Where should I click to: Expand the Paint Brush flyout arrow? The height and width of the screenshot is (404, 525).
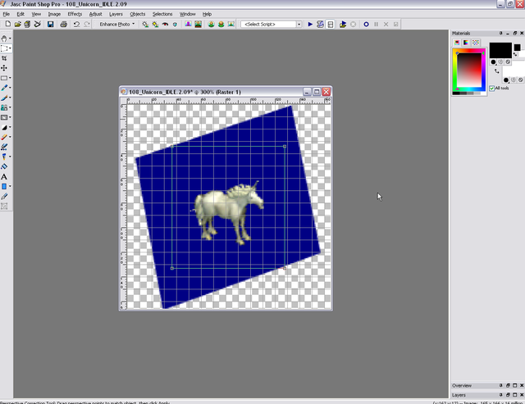tap(10, 98)
